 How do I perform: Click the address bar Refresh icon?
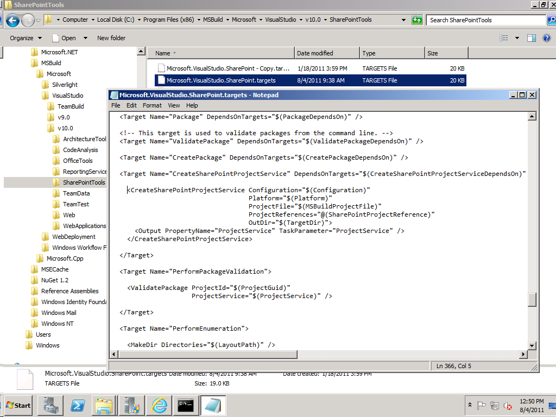tap(417, 20)
